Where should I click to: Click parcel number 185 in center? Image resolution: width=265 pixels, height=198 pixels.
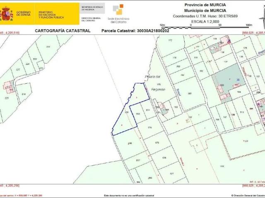(x=190, y=94)
